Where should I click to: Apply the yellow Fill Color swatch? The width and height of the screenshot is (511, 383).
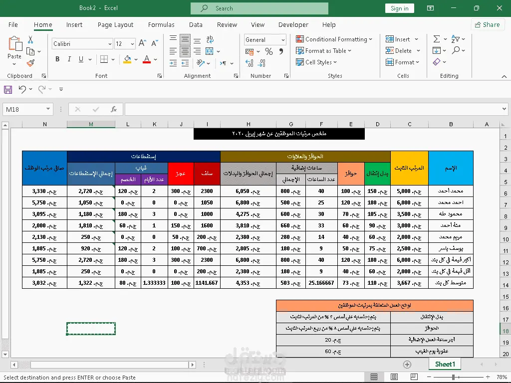coord(127,59)
